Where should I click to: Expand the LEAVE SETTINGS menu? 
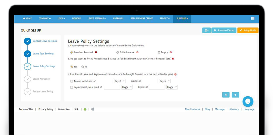click(x=97, y=19)
